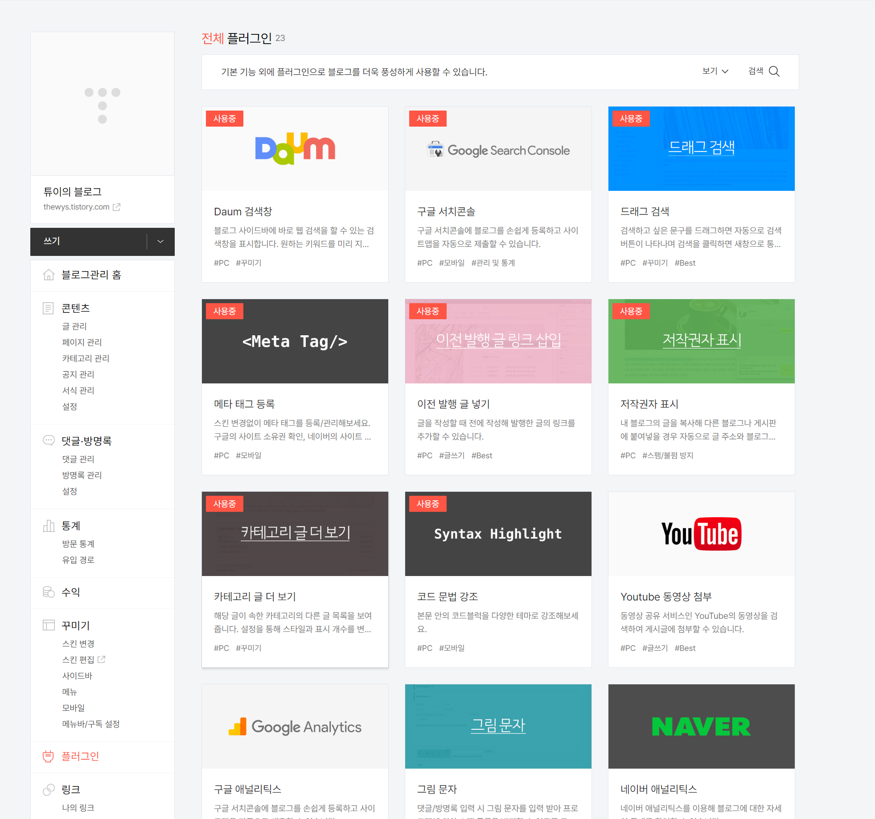Open 스킨 변경 menu item
The width and height of the screenshot is (875, 819).
pos(78,644)
